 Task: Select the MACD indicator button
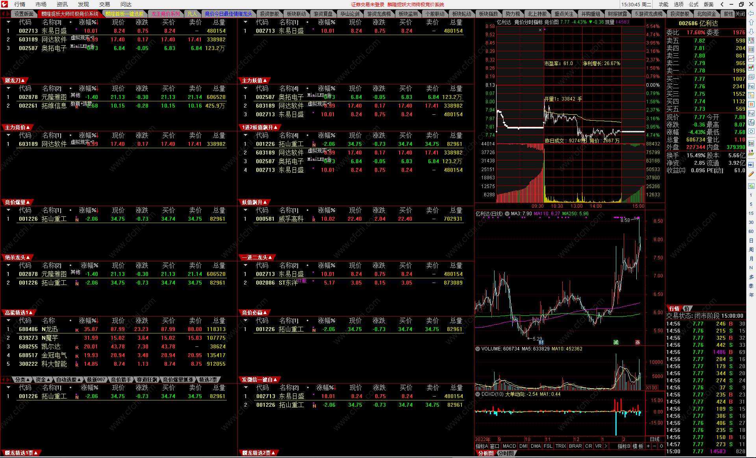509,446
